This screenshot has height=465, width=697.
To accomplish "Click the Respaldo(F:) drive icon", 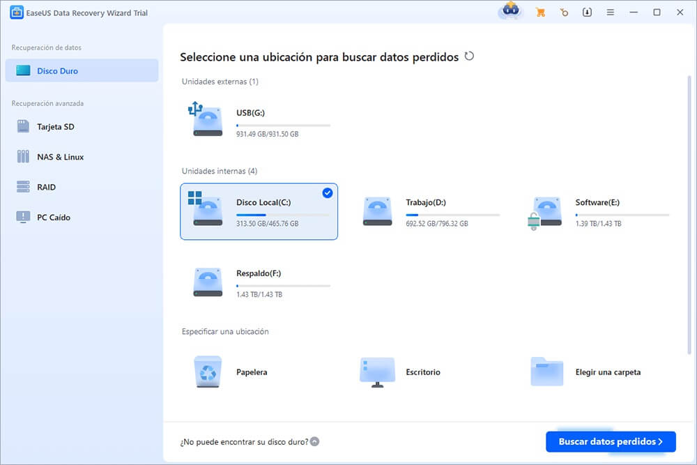I will 208,282.
